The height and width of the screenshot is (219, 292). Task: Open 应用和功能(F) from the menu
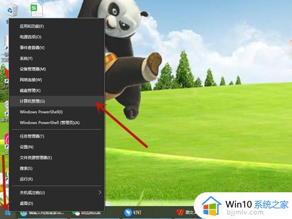point(57,26)
